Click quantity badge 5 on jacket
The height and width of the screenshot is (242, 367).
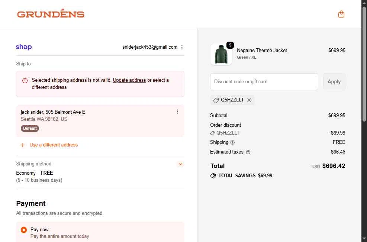pyautogui.click(x=230, y=45)
